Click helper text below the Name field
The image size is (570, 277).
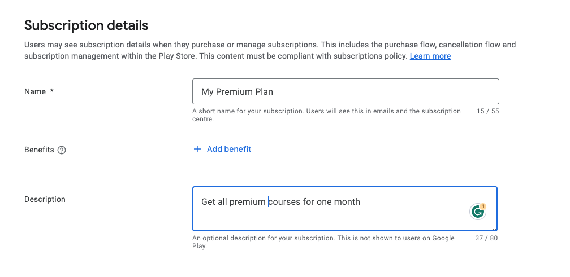(x=326, y=115)
